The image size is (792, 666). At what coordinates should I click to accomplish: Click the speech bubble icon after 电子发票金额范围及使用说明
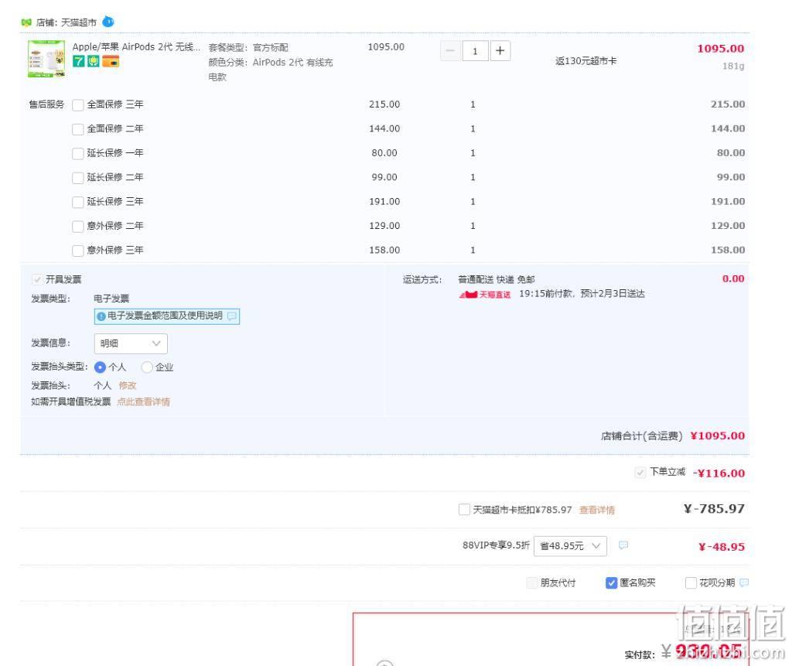click(x=232, y=316)
